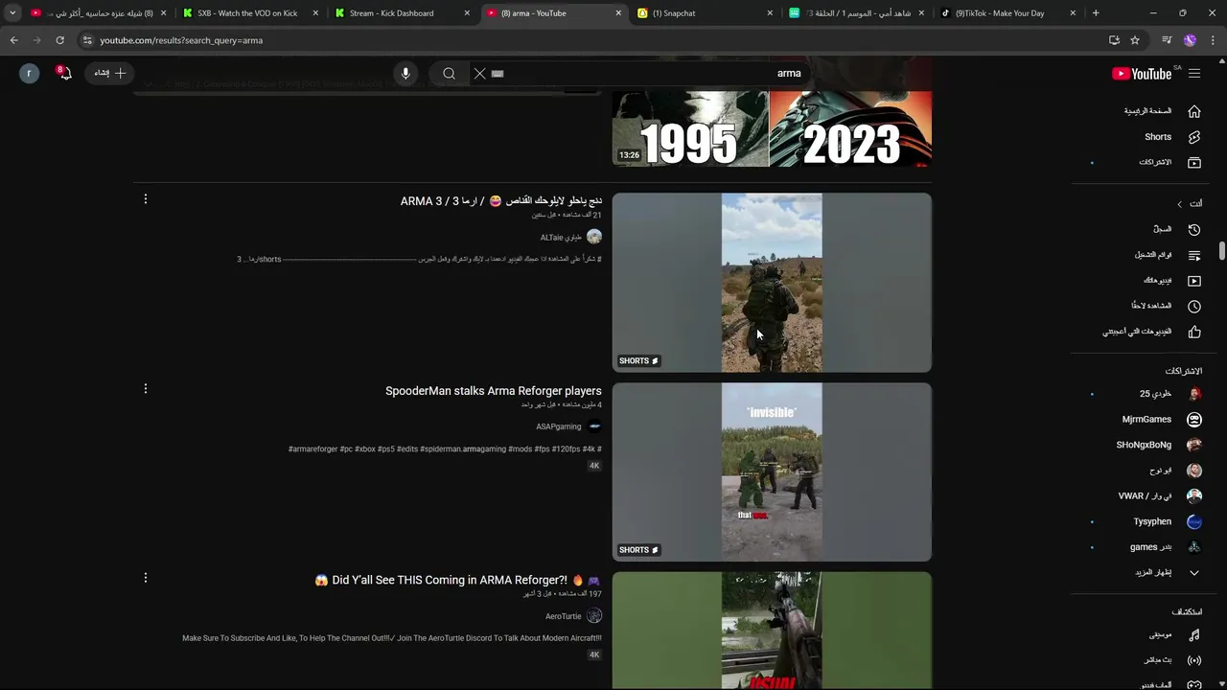Open Watch Later clock icon
The height and width of the screenshot is (690, 1227).
tap(1194, 307)
